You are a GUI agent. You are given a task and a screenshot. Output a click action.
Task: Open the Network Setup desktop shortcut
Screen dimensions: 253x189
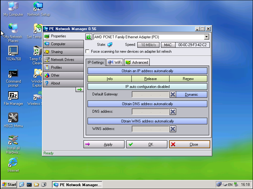(38, 9)
